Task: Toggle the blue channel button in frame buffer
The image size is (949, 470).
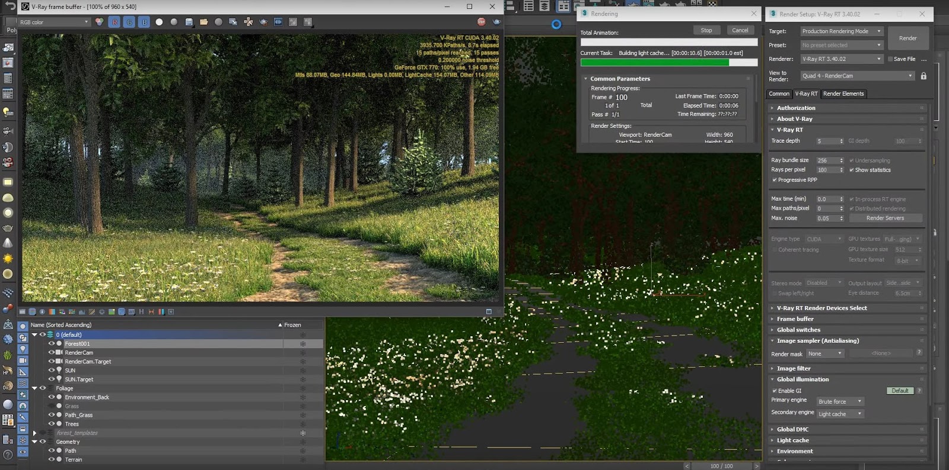Action: pos(144,22)
